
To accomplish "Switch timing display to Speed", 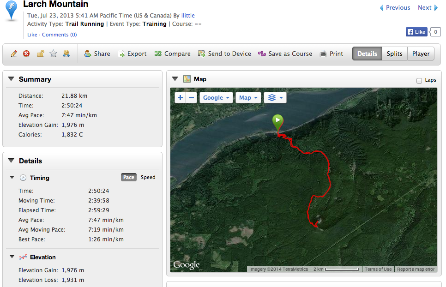I will [148, 177].
